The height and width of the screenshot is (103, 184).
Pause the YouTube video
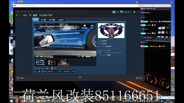click(37, 56)
